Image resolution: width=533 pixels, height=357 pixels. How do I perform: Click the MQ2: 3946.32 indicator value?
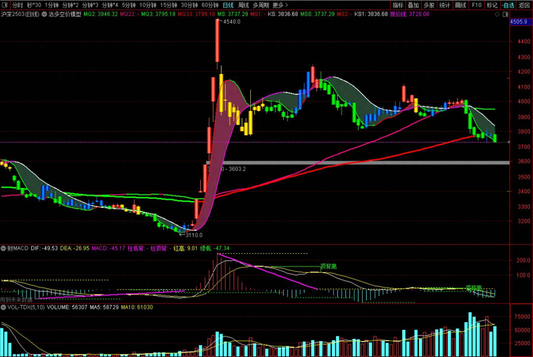click(101, 14)
